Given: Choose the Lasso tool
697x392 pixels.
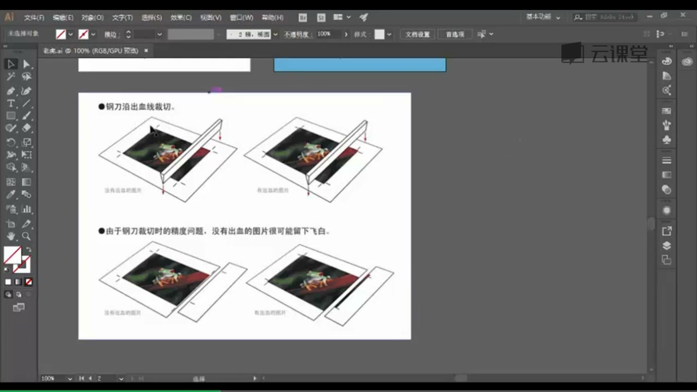Looking at the screenshot, I should coord(26,77).
